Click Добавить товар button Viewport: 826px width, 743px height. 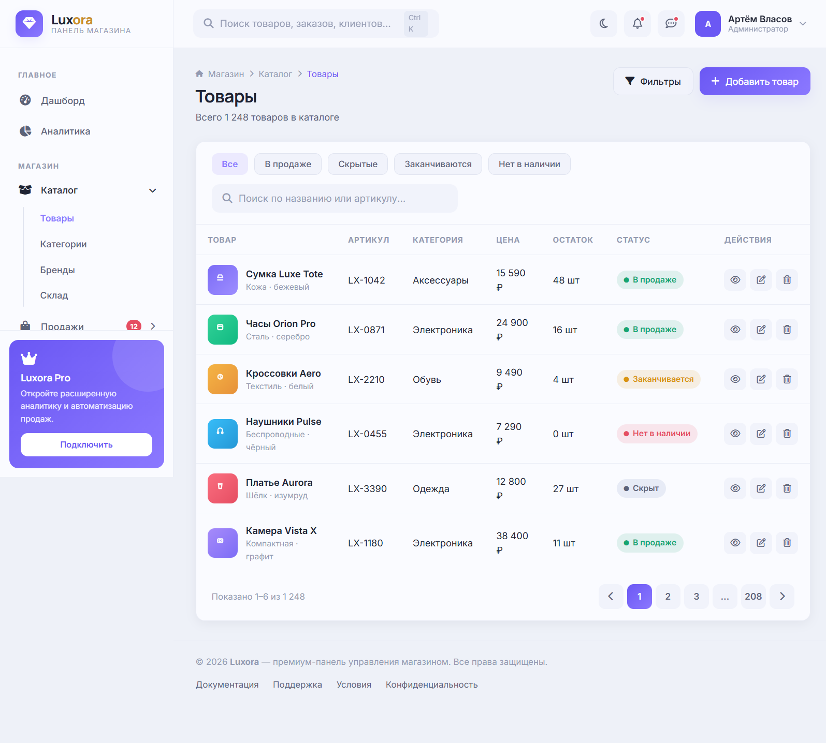755,81
